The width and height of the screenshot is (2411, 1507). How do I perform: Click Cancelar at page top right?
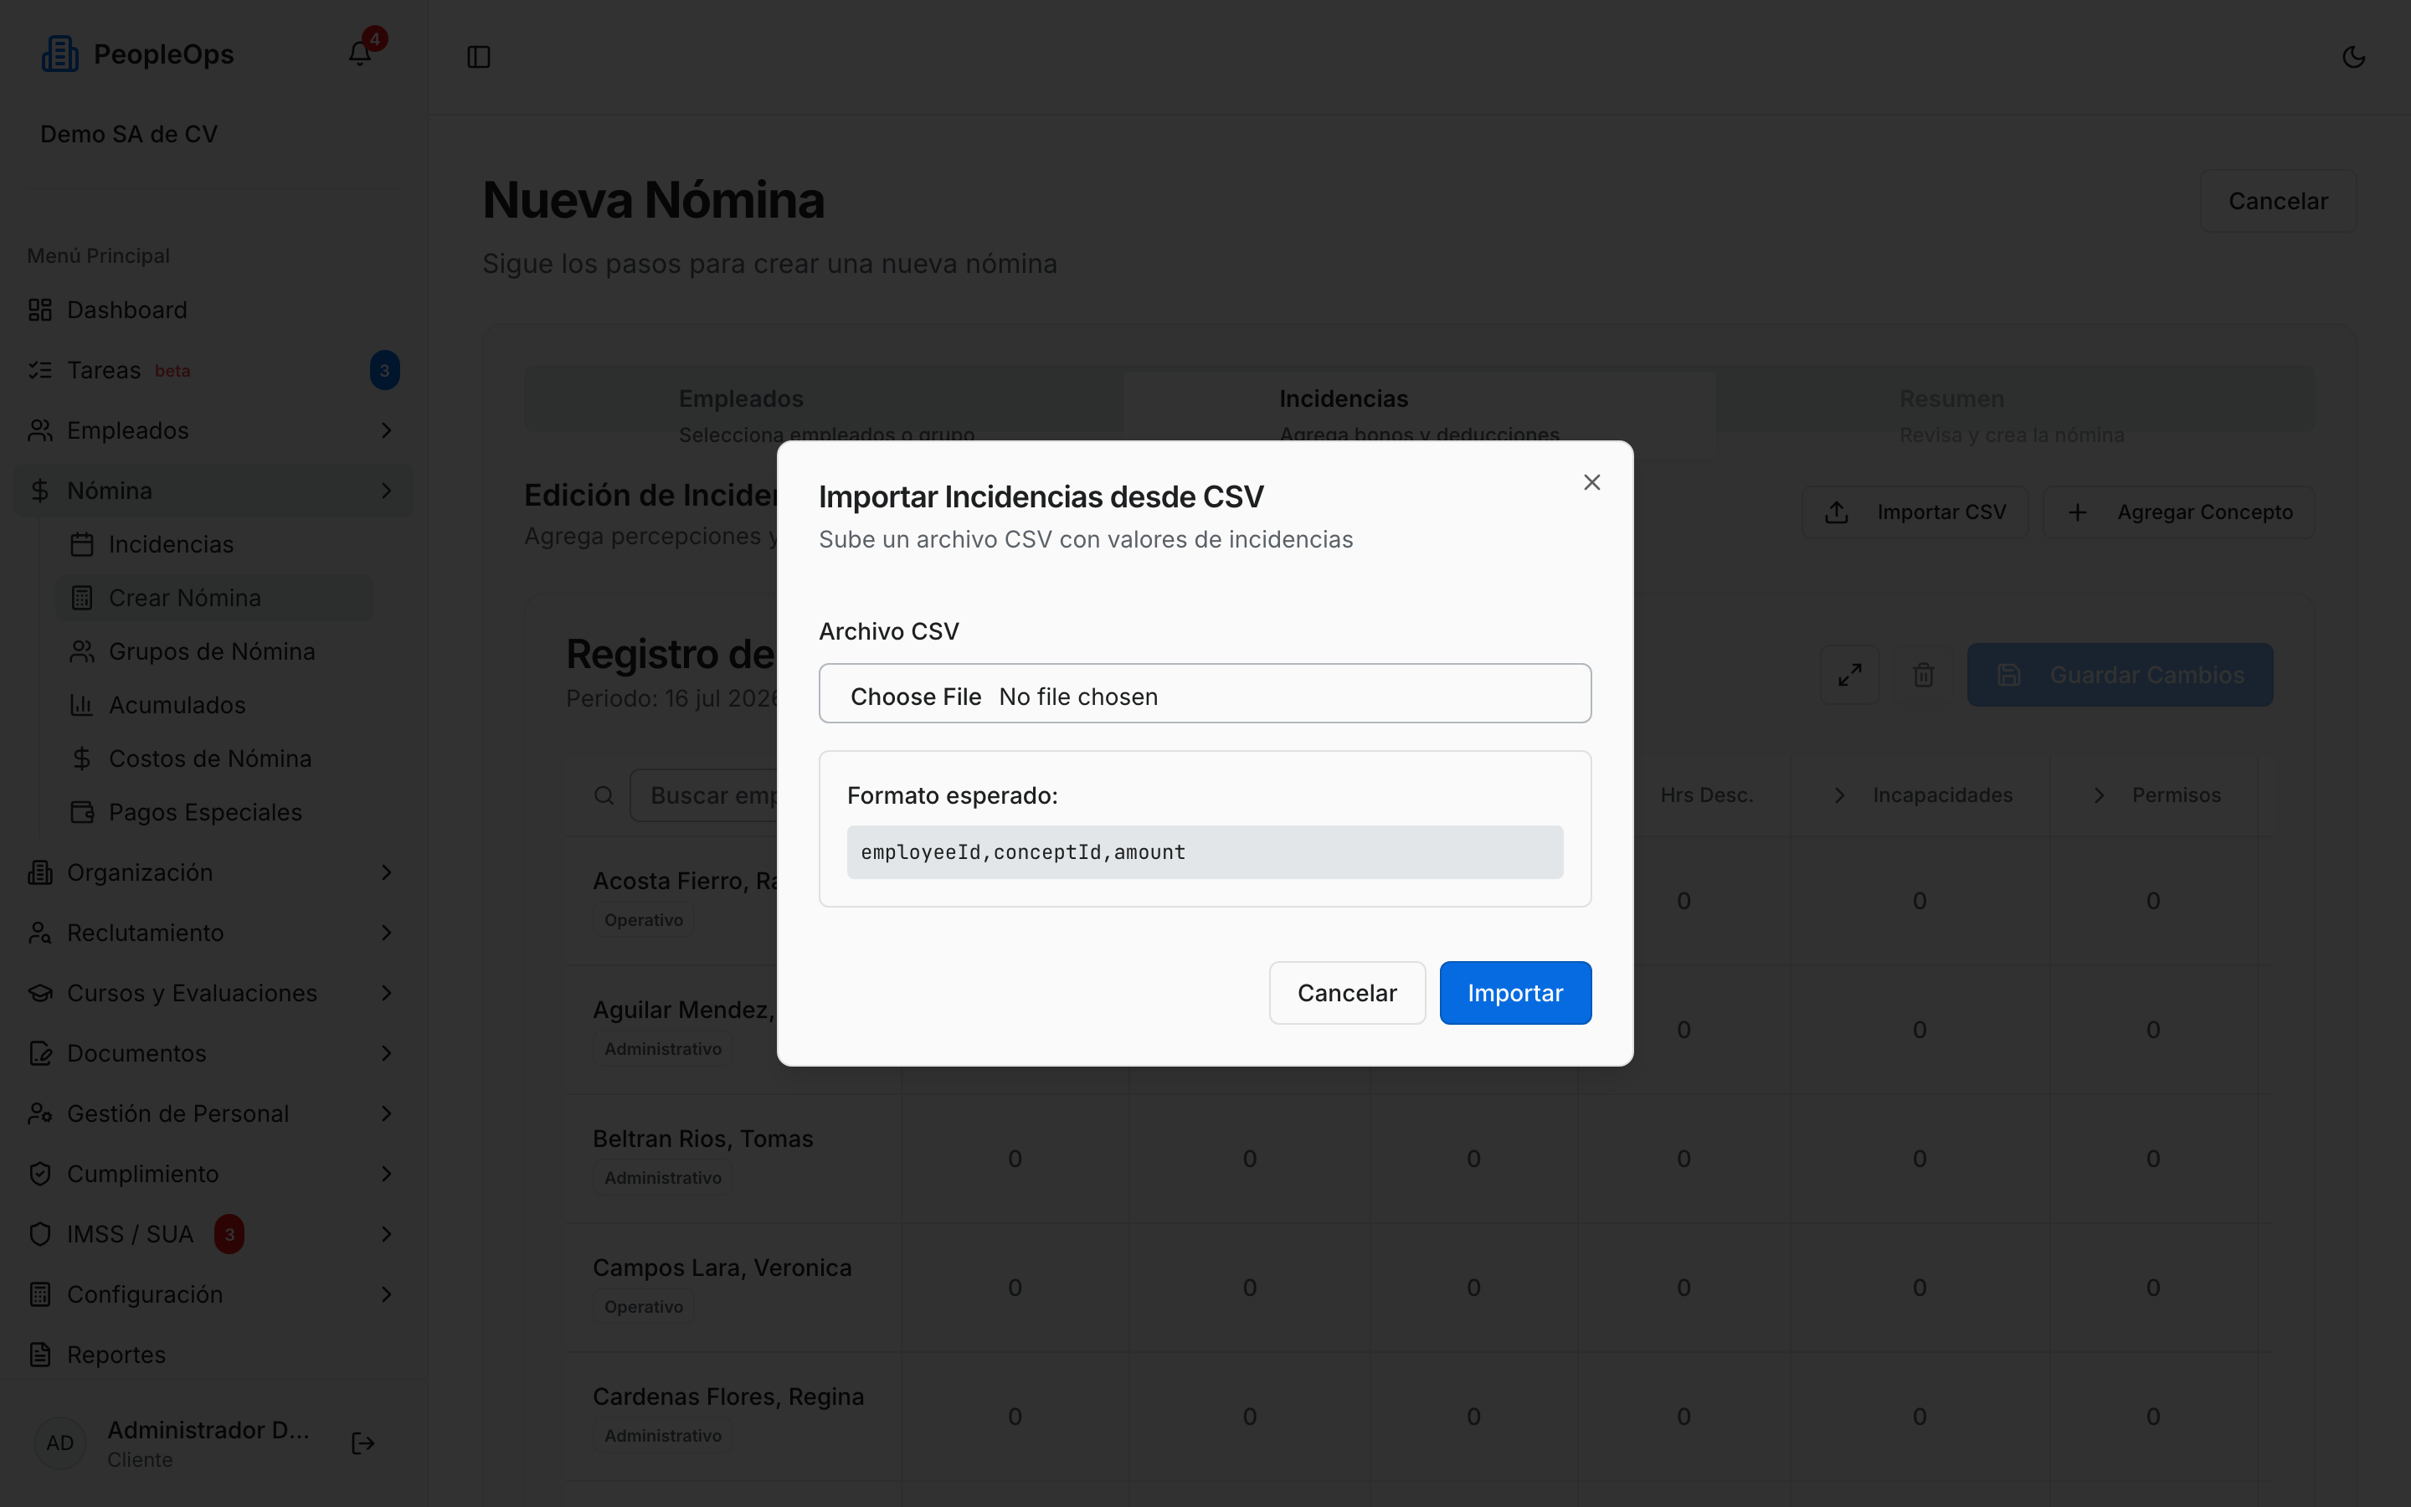(x=2278, y=201)
